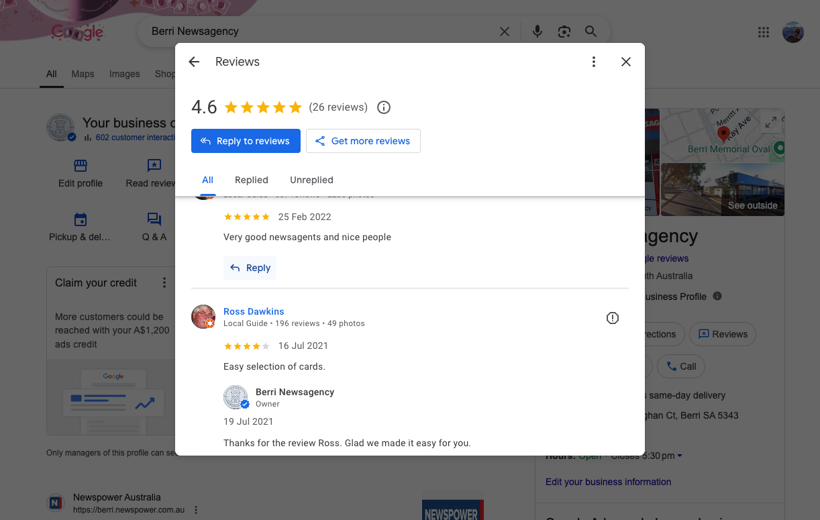Click the Berri Newsagency owner logo
This screenshot has width=820, height=520.
(x=236, y=397)
